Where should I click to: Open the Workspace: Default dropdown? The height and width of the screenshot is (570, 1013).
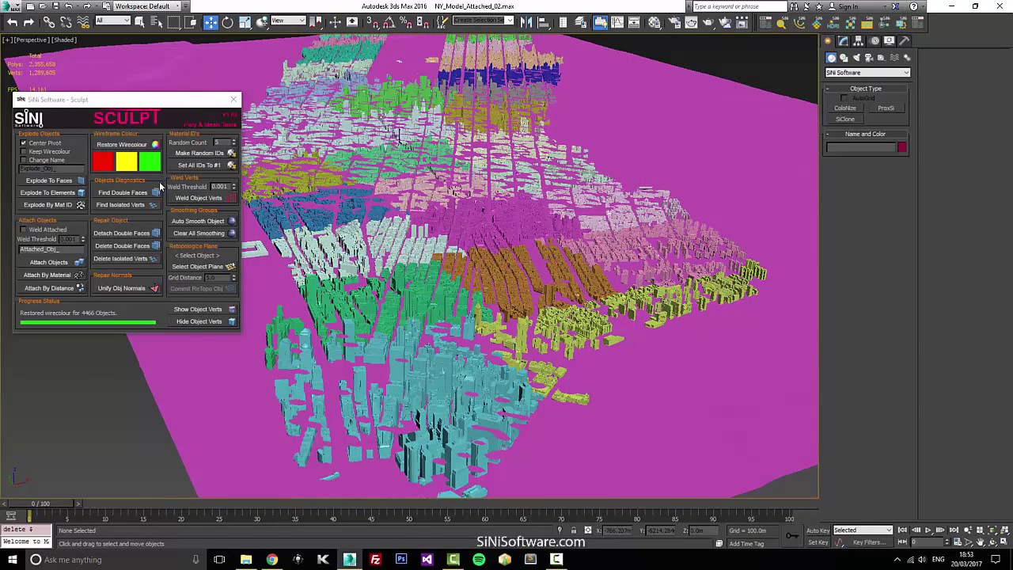point(147,6)
